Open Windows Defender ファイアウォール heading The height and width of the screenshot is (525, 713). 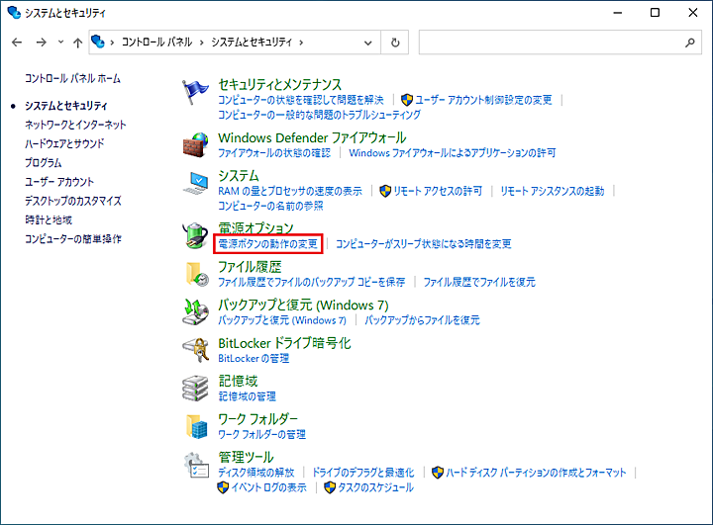click(312, 137)
